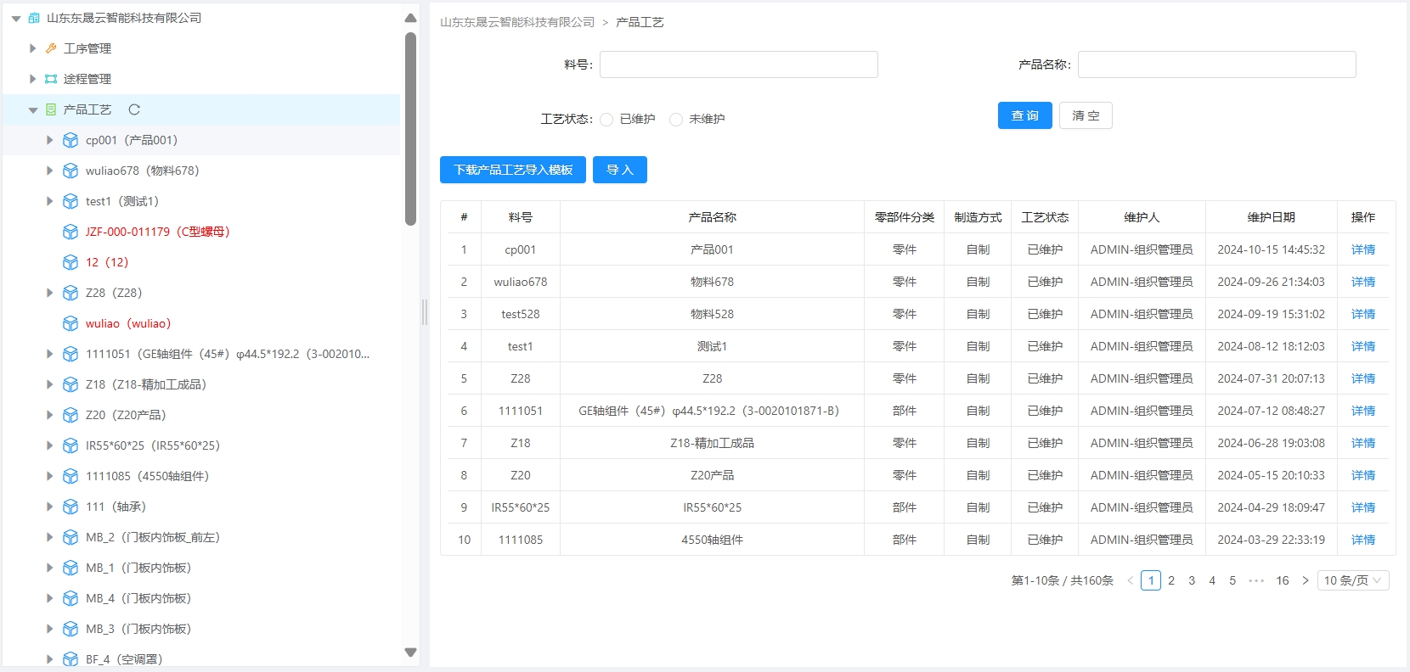Click the tree scrollbar down arrow

pyautogui.click(x=411, y=652)
